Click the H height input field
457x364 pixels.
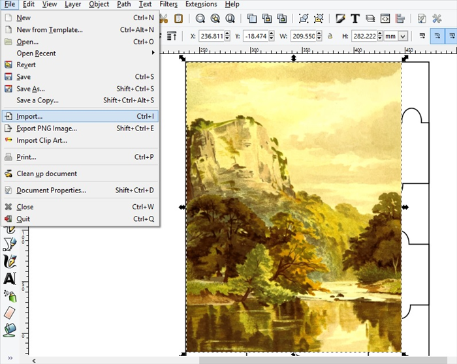coord(364,36)
